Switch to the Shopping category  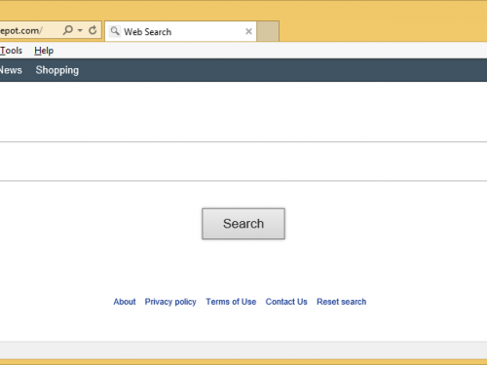57,70
